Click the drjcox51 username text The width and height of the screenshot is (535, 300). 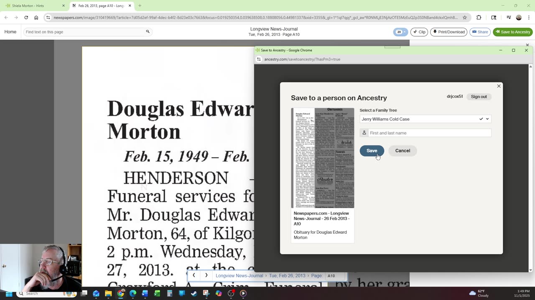pos(454,97)
